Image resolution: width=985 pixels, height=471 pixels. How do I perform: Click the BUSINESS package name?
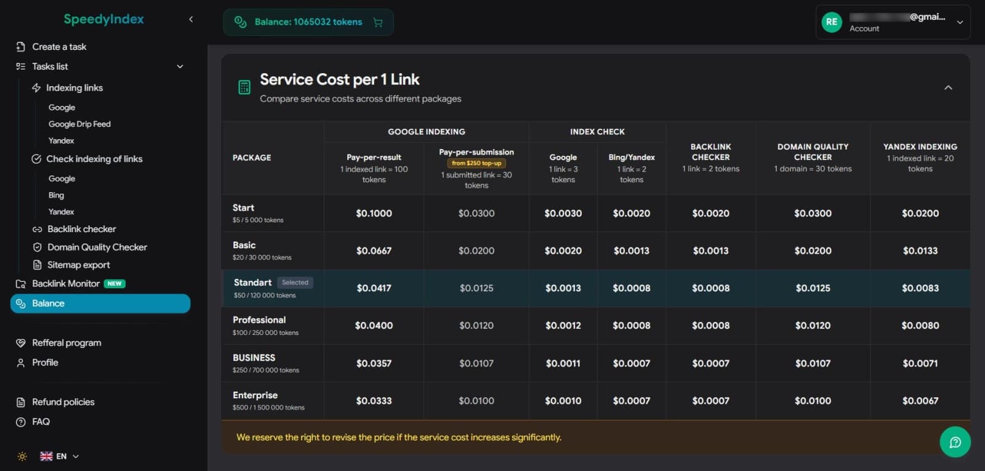[x=254, y=358]
